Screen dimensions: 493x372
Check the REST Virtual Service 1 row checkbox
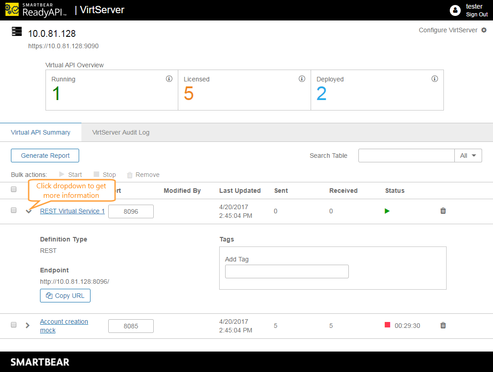(14, 210)
